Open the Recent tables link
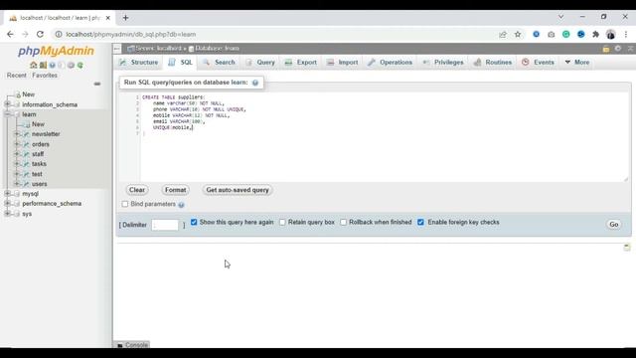 (x=17, y=76)
